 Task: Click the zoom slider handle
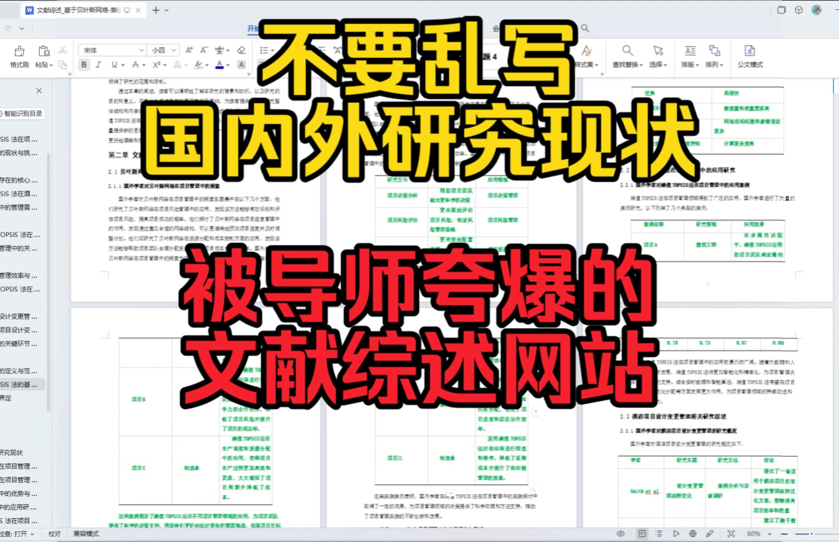tap(811, 534)
